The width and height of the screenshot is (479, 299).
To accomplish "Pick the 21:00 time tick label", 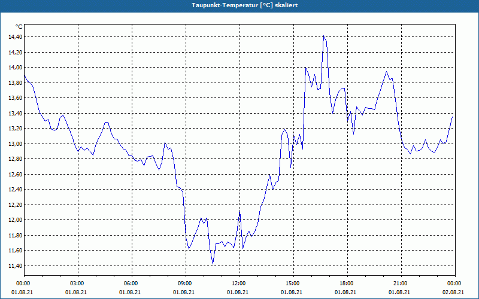I will pos(401,283).
